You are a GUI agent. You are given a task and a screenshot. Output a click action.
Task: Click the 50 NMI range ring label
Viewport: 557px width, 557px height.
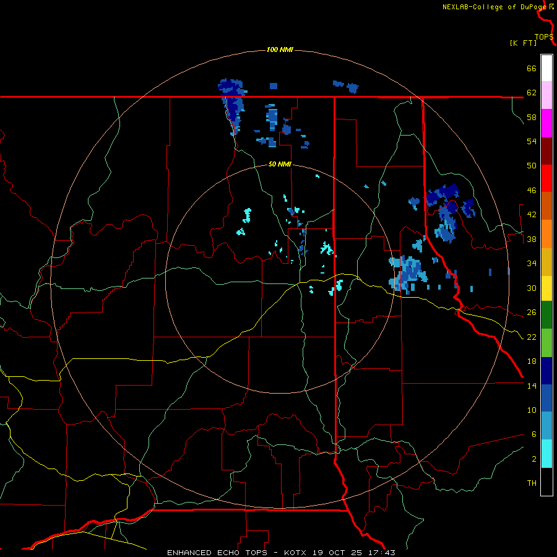280,164
